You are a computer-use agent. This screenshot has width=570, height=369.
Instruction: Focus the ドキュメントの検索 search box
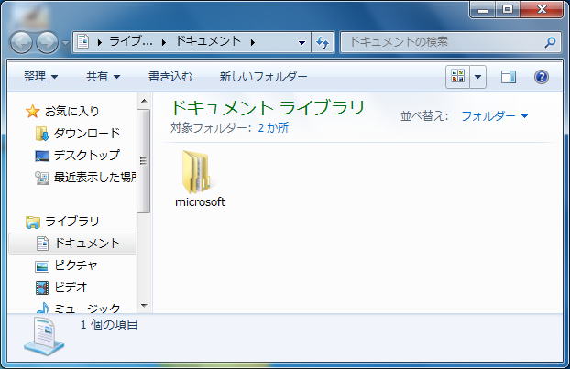(450, 42)
